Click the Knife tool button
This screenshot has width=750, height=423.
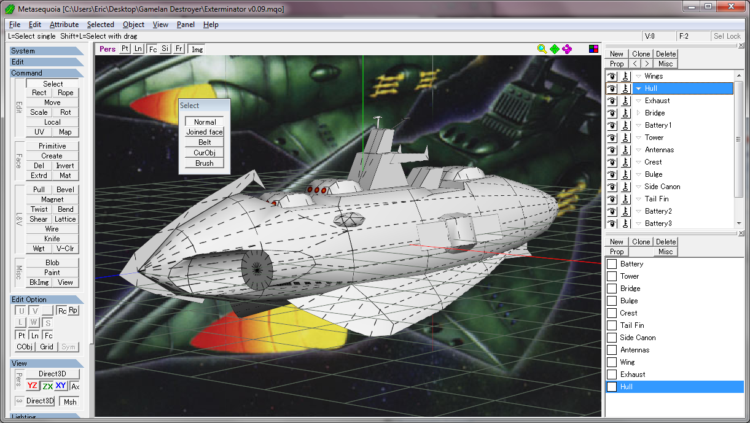pyautogui.click(x=52, y=238)
